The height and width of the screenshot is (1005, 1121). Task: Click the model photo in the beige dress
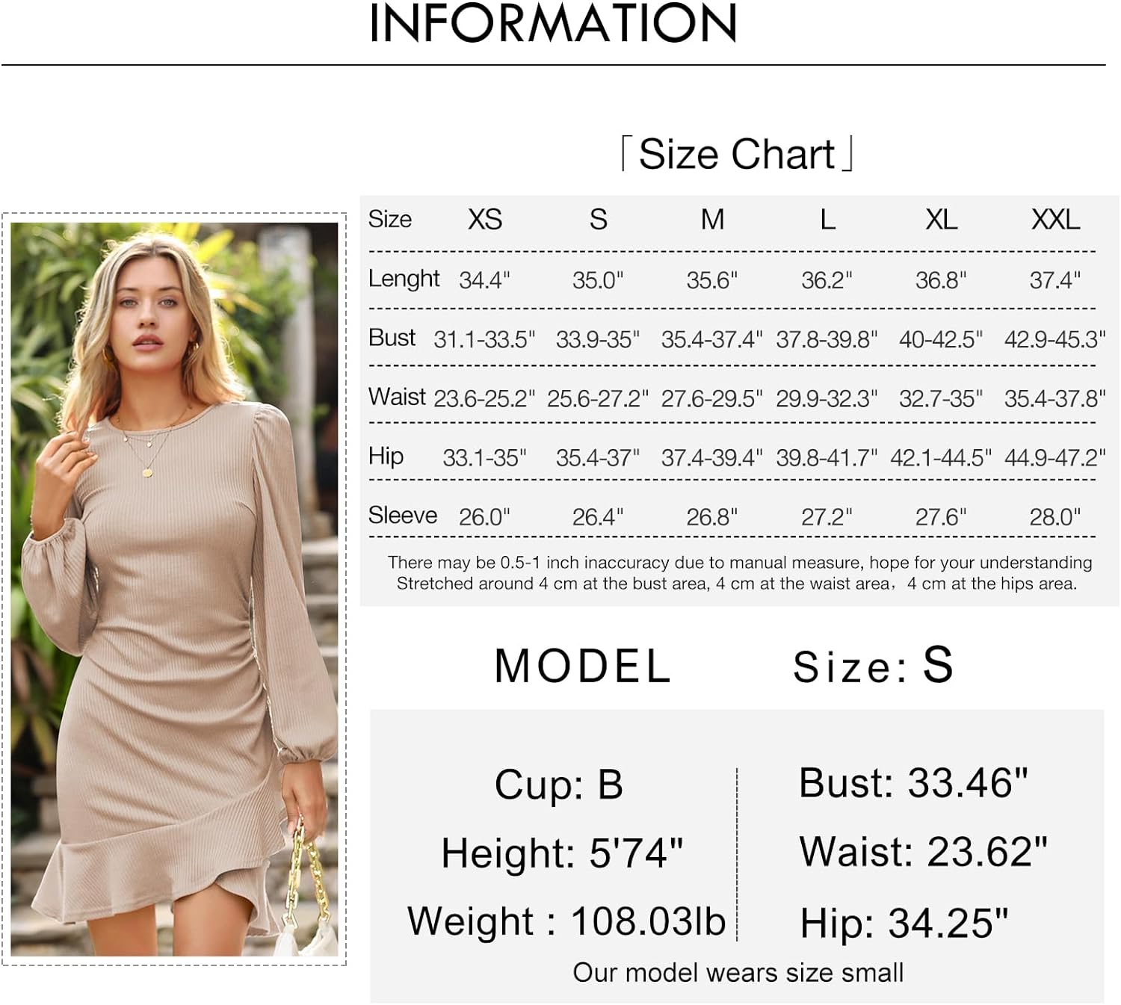point(174,589)
